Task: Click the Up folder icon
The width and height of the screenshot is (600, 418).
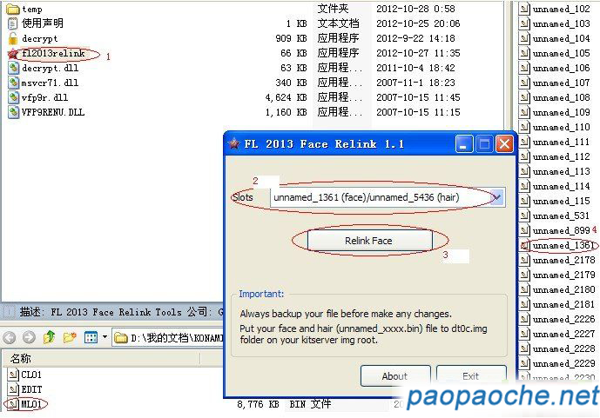Action: click(49, 337)
